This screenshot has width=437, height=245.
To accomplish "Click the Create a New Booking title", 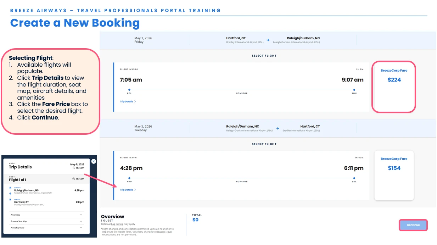I will [x=75, y=23].
